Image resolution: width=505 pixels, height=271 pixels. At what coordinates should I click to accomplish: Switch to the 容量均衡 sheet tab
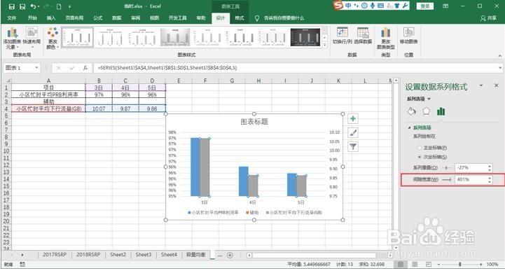(x=196, y=255)
